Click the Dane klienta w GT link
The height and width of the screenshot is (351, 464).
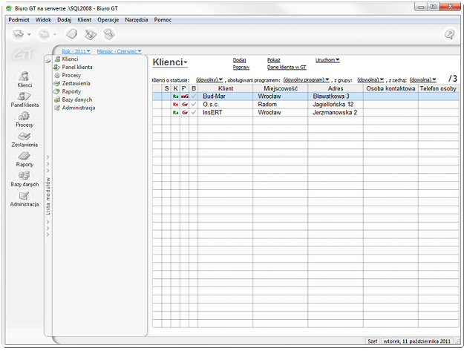click(x=287, y=67)
